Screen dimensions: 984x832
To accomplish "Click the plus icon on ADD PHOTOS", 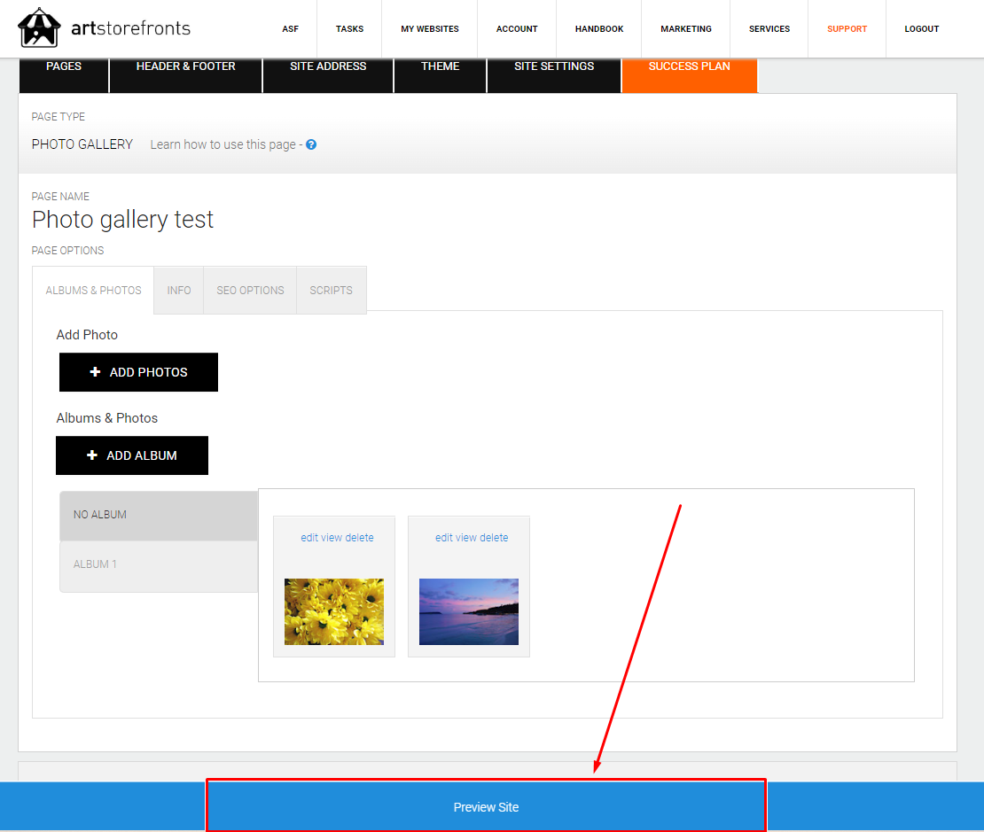I will pyautogui.click(x=95, y=371).
